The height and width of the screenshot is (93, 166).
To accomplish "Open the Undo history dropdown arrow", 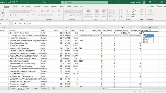I will 19,2.
